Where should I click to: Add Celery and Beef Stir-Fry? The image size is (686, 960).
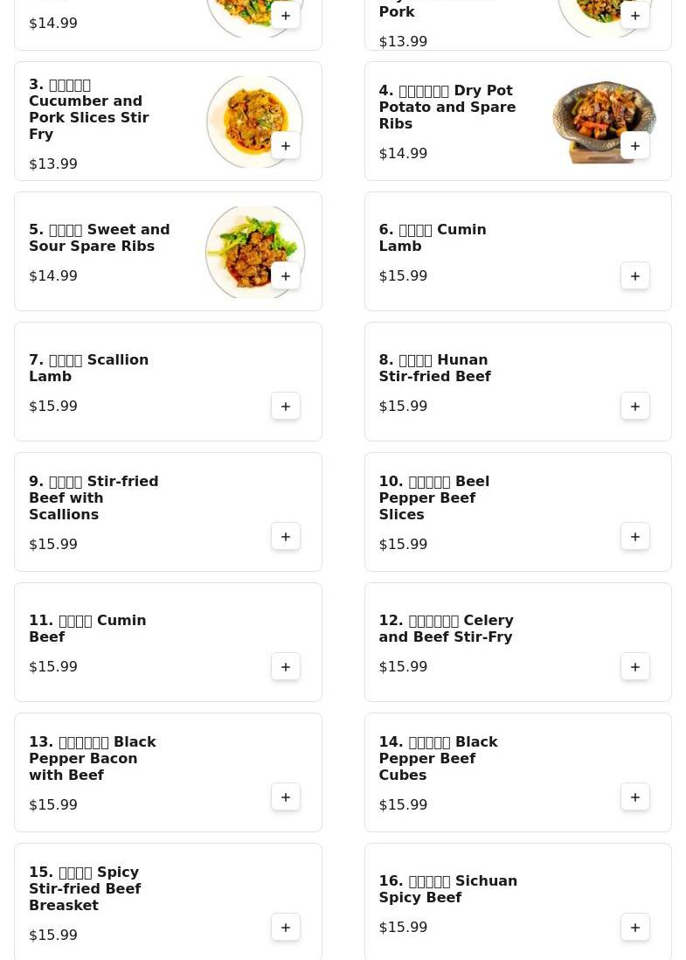click(x=635, y=667)
